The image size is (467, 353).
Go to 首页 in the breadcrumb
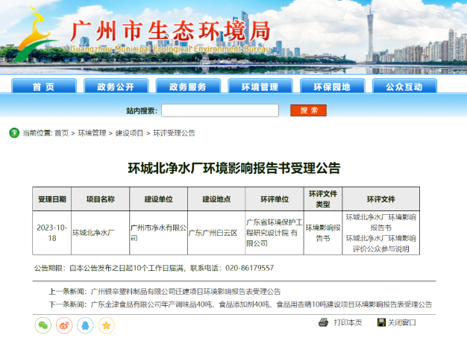62,133
